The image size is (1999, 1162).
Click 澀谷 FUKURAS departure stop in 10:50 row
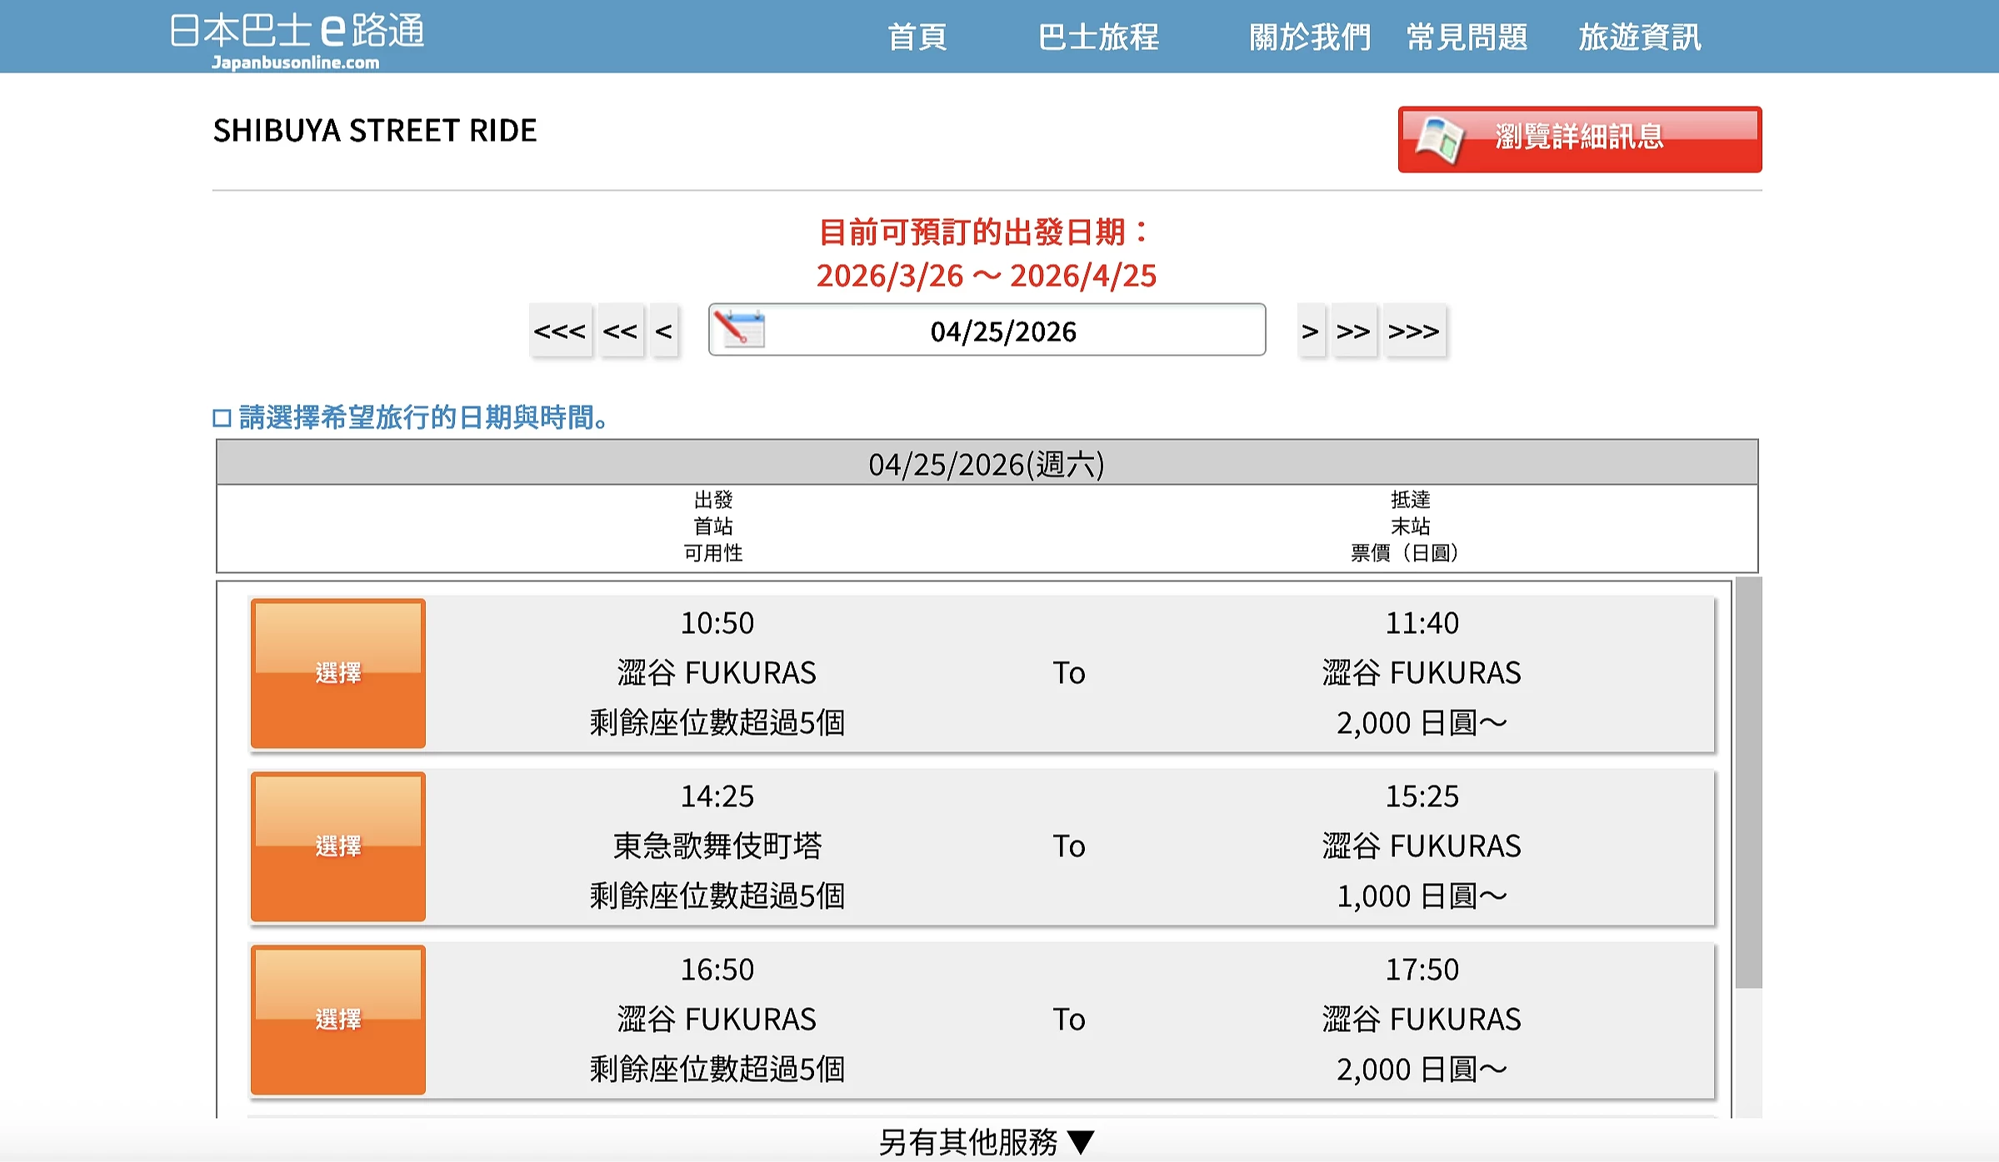717,673
